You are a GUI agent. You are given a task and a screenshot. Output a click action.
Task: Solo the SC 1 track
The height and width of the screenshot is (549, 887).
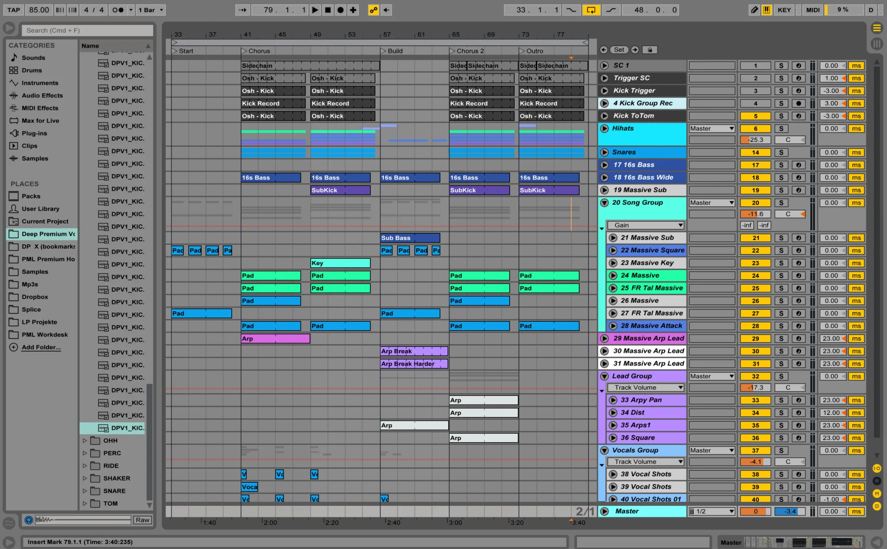coord(781,66)
